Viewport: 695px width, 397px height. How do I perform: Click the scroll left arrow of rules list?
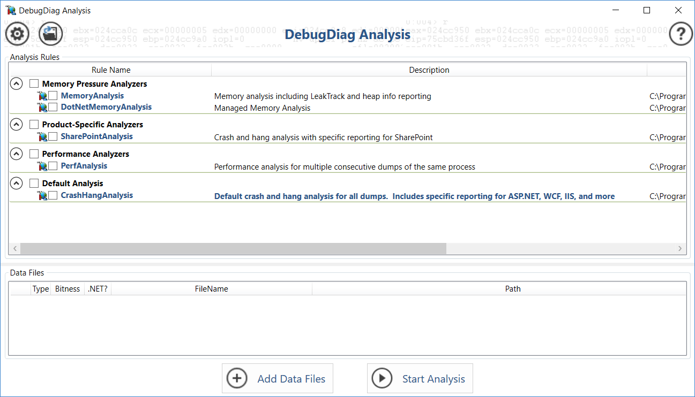[15, 249]
